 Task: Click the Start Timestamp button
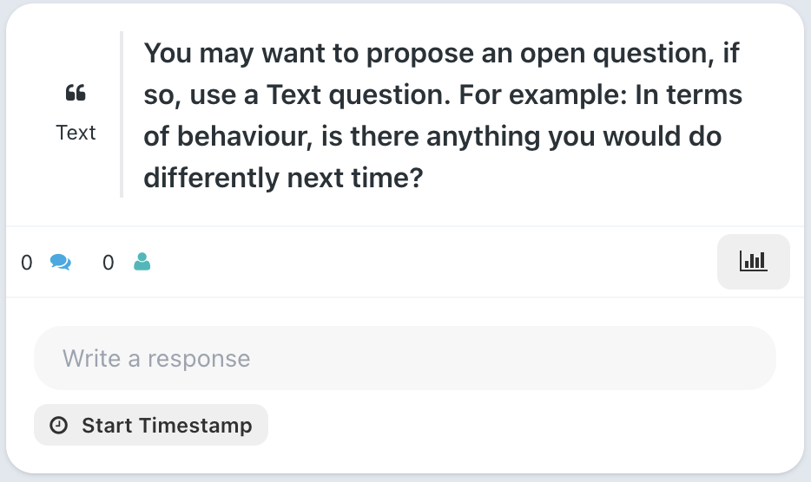(151, 425)
